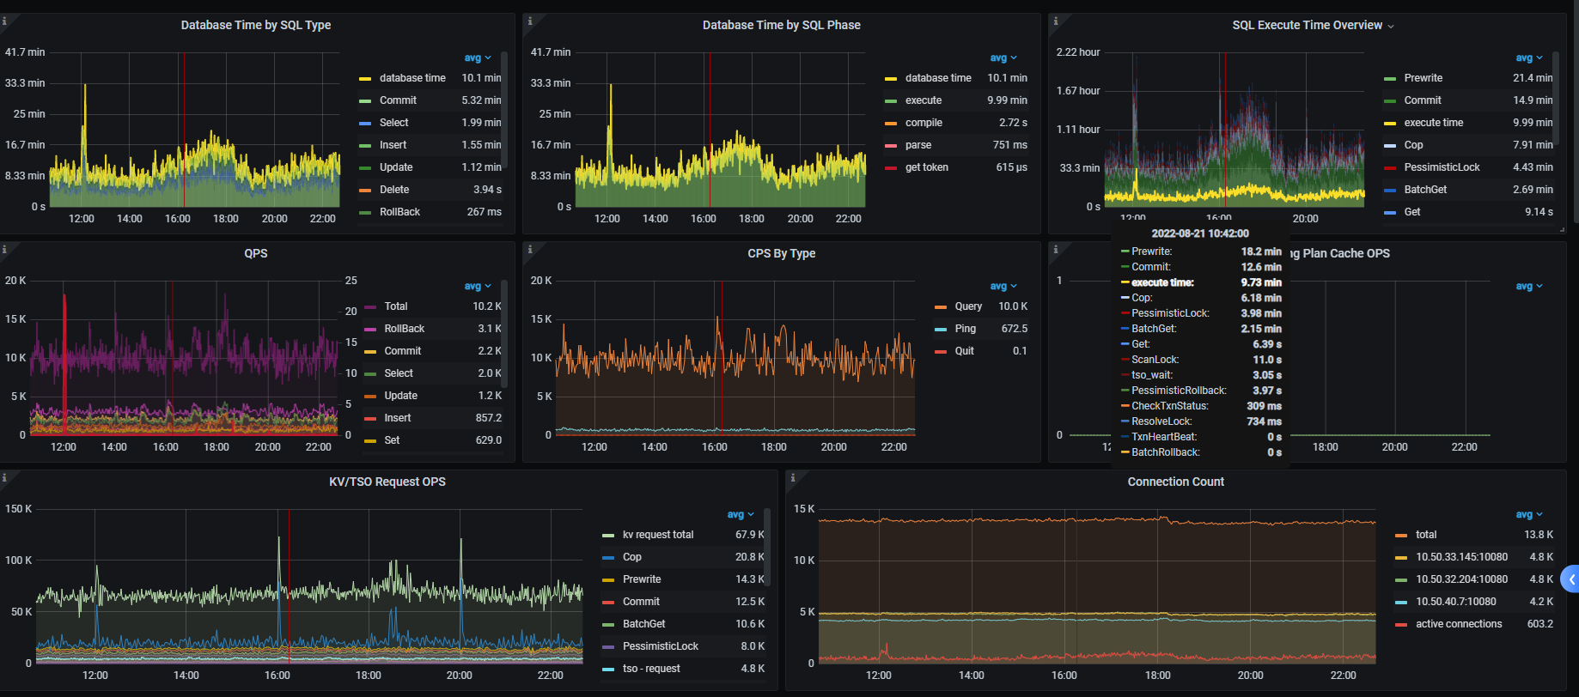Open the avg dropdown in Connection Count legend
The image size is (1579, 697).
point(1528,514)
